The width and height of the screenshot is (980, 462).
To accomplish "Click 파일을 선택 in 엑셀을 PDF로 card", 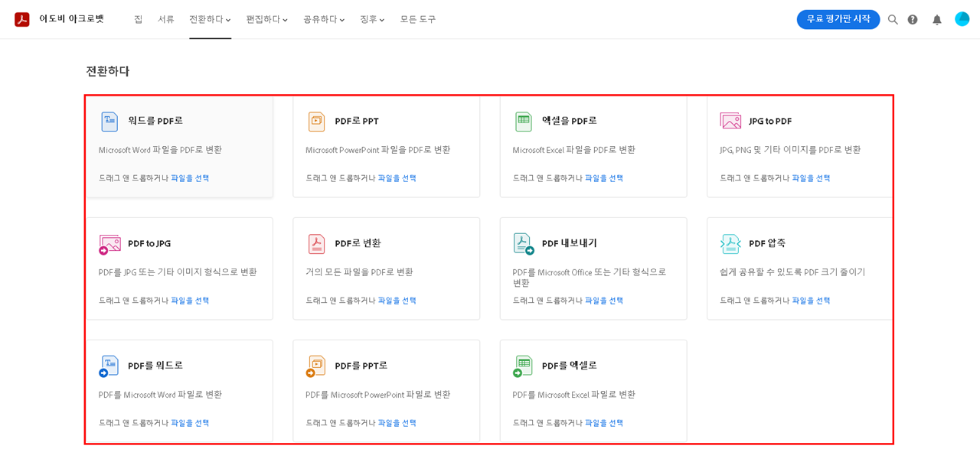I will coord(604,178).
